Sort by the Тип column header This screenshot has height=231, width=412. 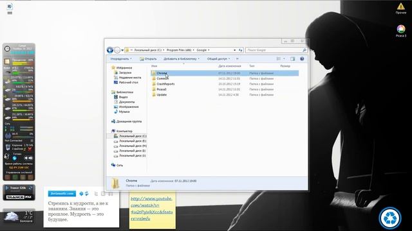[x=252, y=66]
